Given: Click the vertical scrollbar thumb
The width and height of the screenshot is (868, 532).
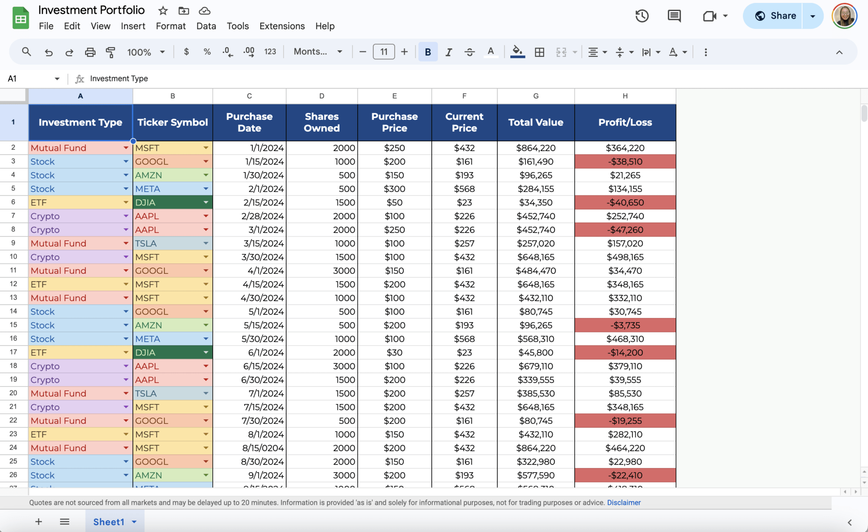Looking at the screenshot, I should click(864, 113).
